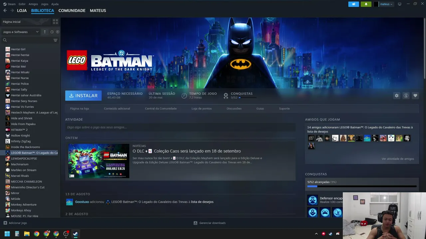Click Ver atividade de amigos link
The image size is (426, 239).
[x=398, y=159]
